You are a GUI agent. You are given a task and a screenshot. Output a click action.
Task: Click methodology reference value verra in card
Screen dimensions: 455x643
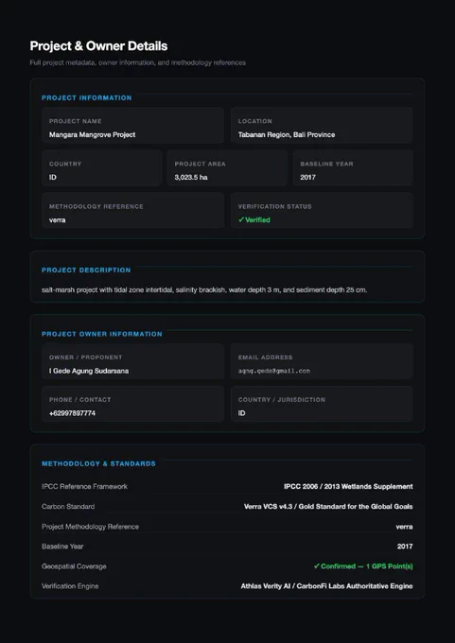[57, 219]
